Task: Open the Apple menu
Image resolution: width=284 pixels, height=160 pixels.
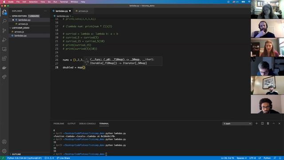Action: (x=4, y=2)
